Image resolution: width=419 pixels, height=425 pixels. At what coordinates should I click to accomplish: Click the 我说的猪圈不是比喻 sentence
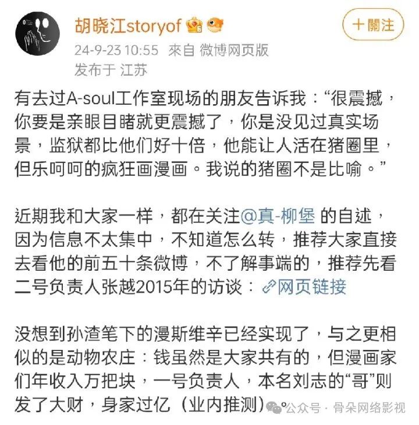284,169
